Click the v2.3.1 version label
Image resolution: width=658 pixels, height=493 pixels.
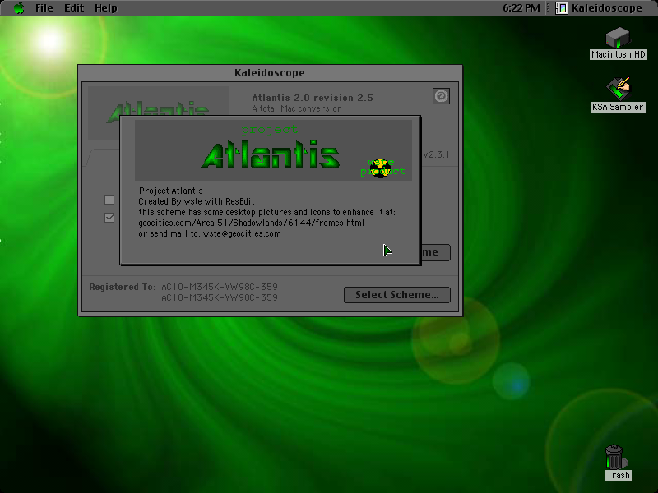(x=436, y=154)
